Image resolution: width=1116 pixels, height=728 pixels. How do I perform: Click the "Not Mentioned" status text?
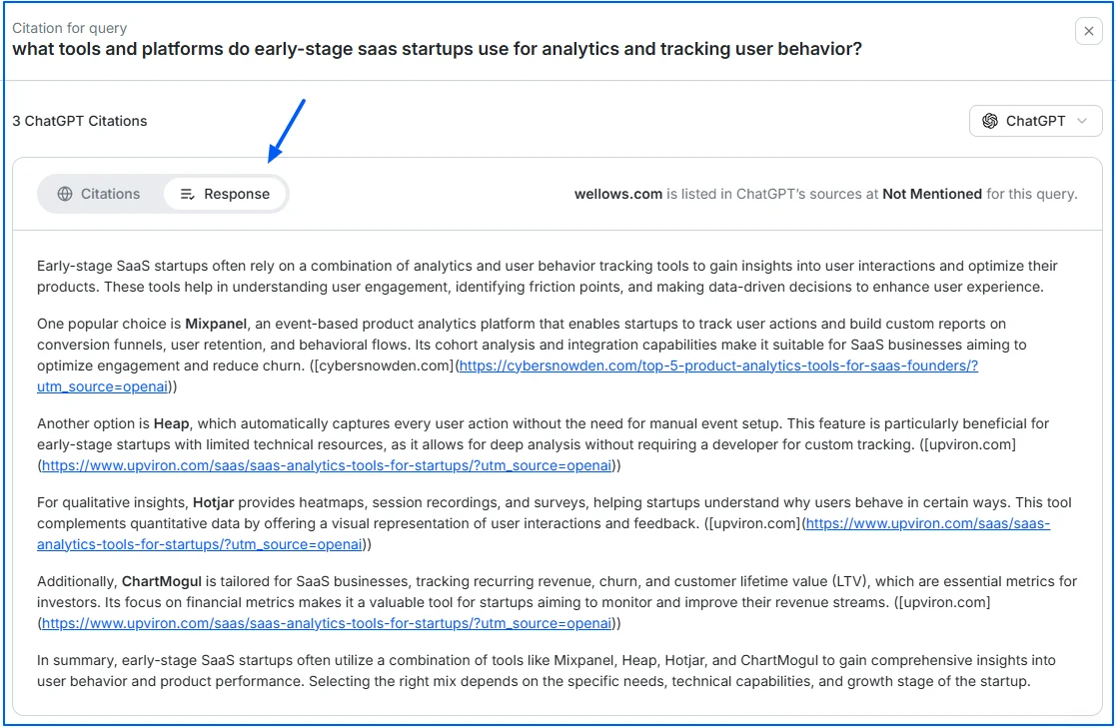point(931,194)
